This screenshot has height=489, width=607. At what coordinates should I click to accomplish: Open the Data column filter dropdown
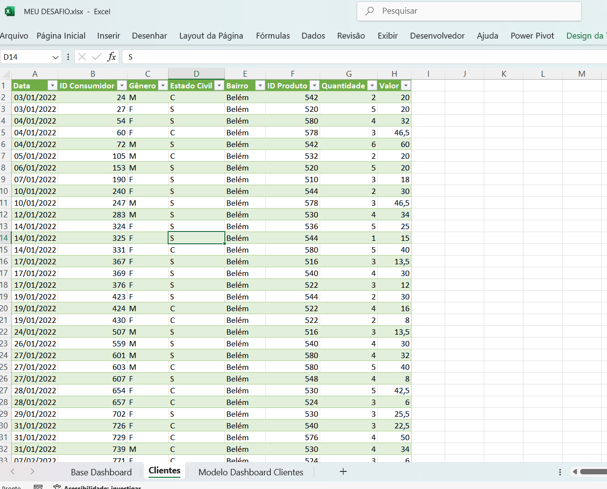point(53,85)
